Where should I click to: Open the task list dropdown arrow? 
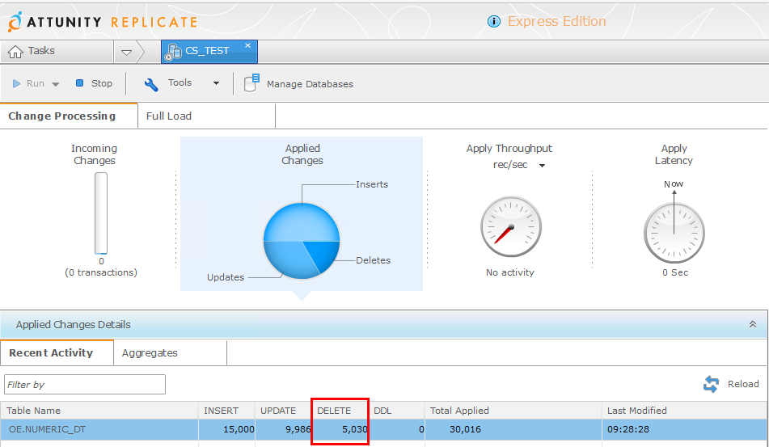[x=126, y=52]
